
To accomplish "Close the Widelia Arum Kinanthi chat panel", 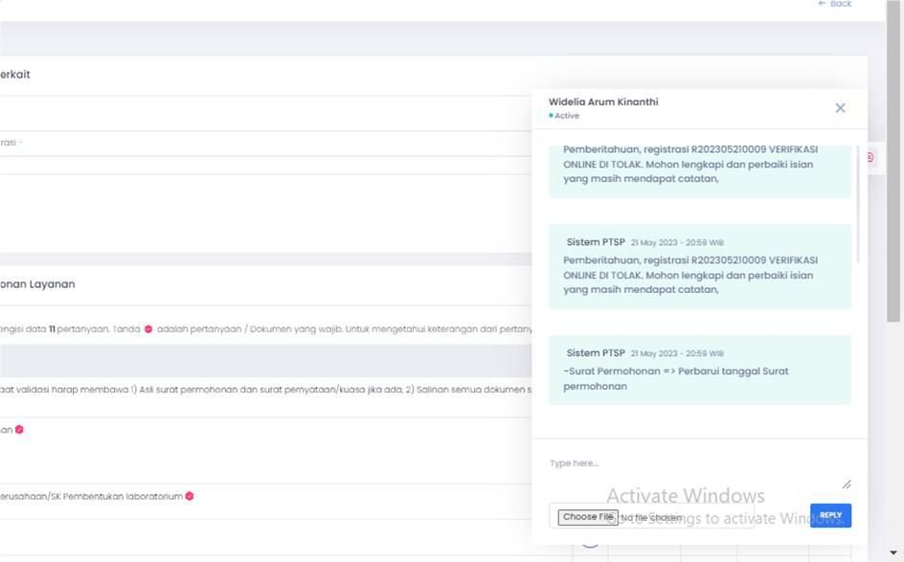I will pos(840,108).
